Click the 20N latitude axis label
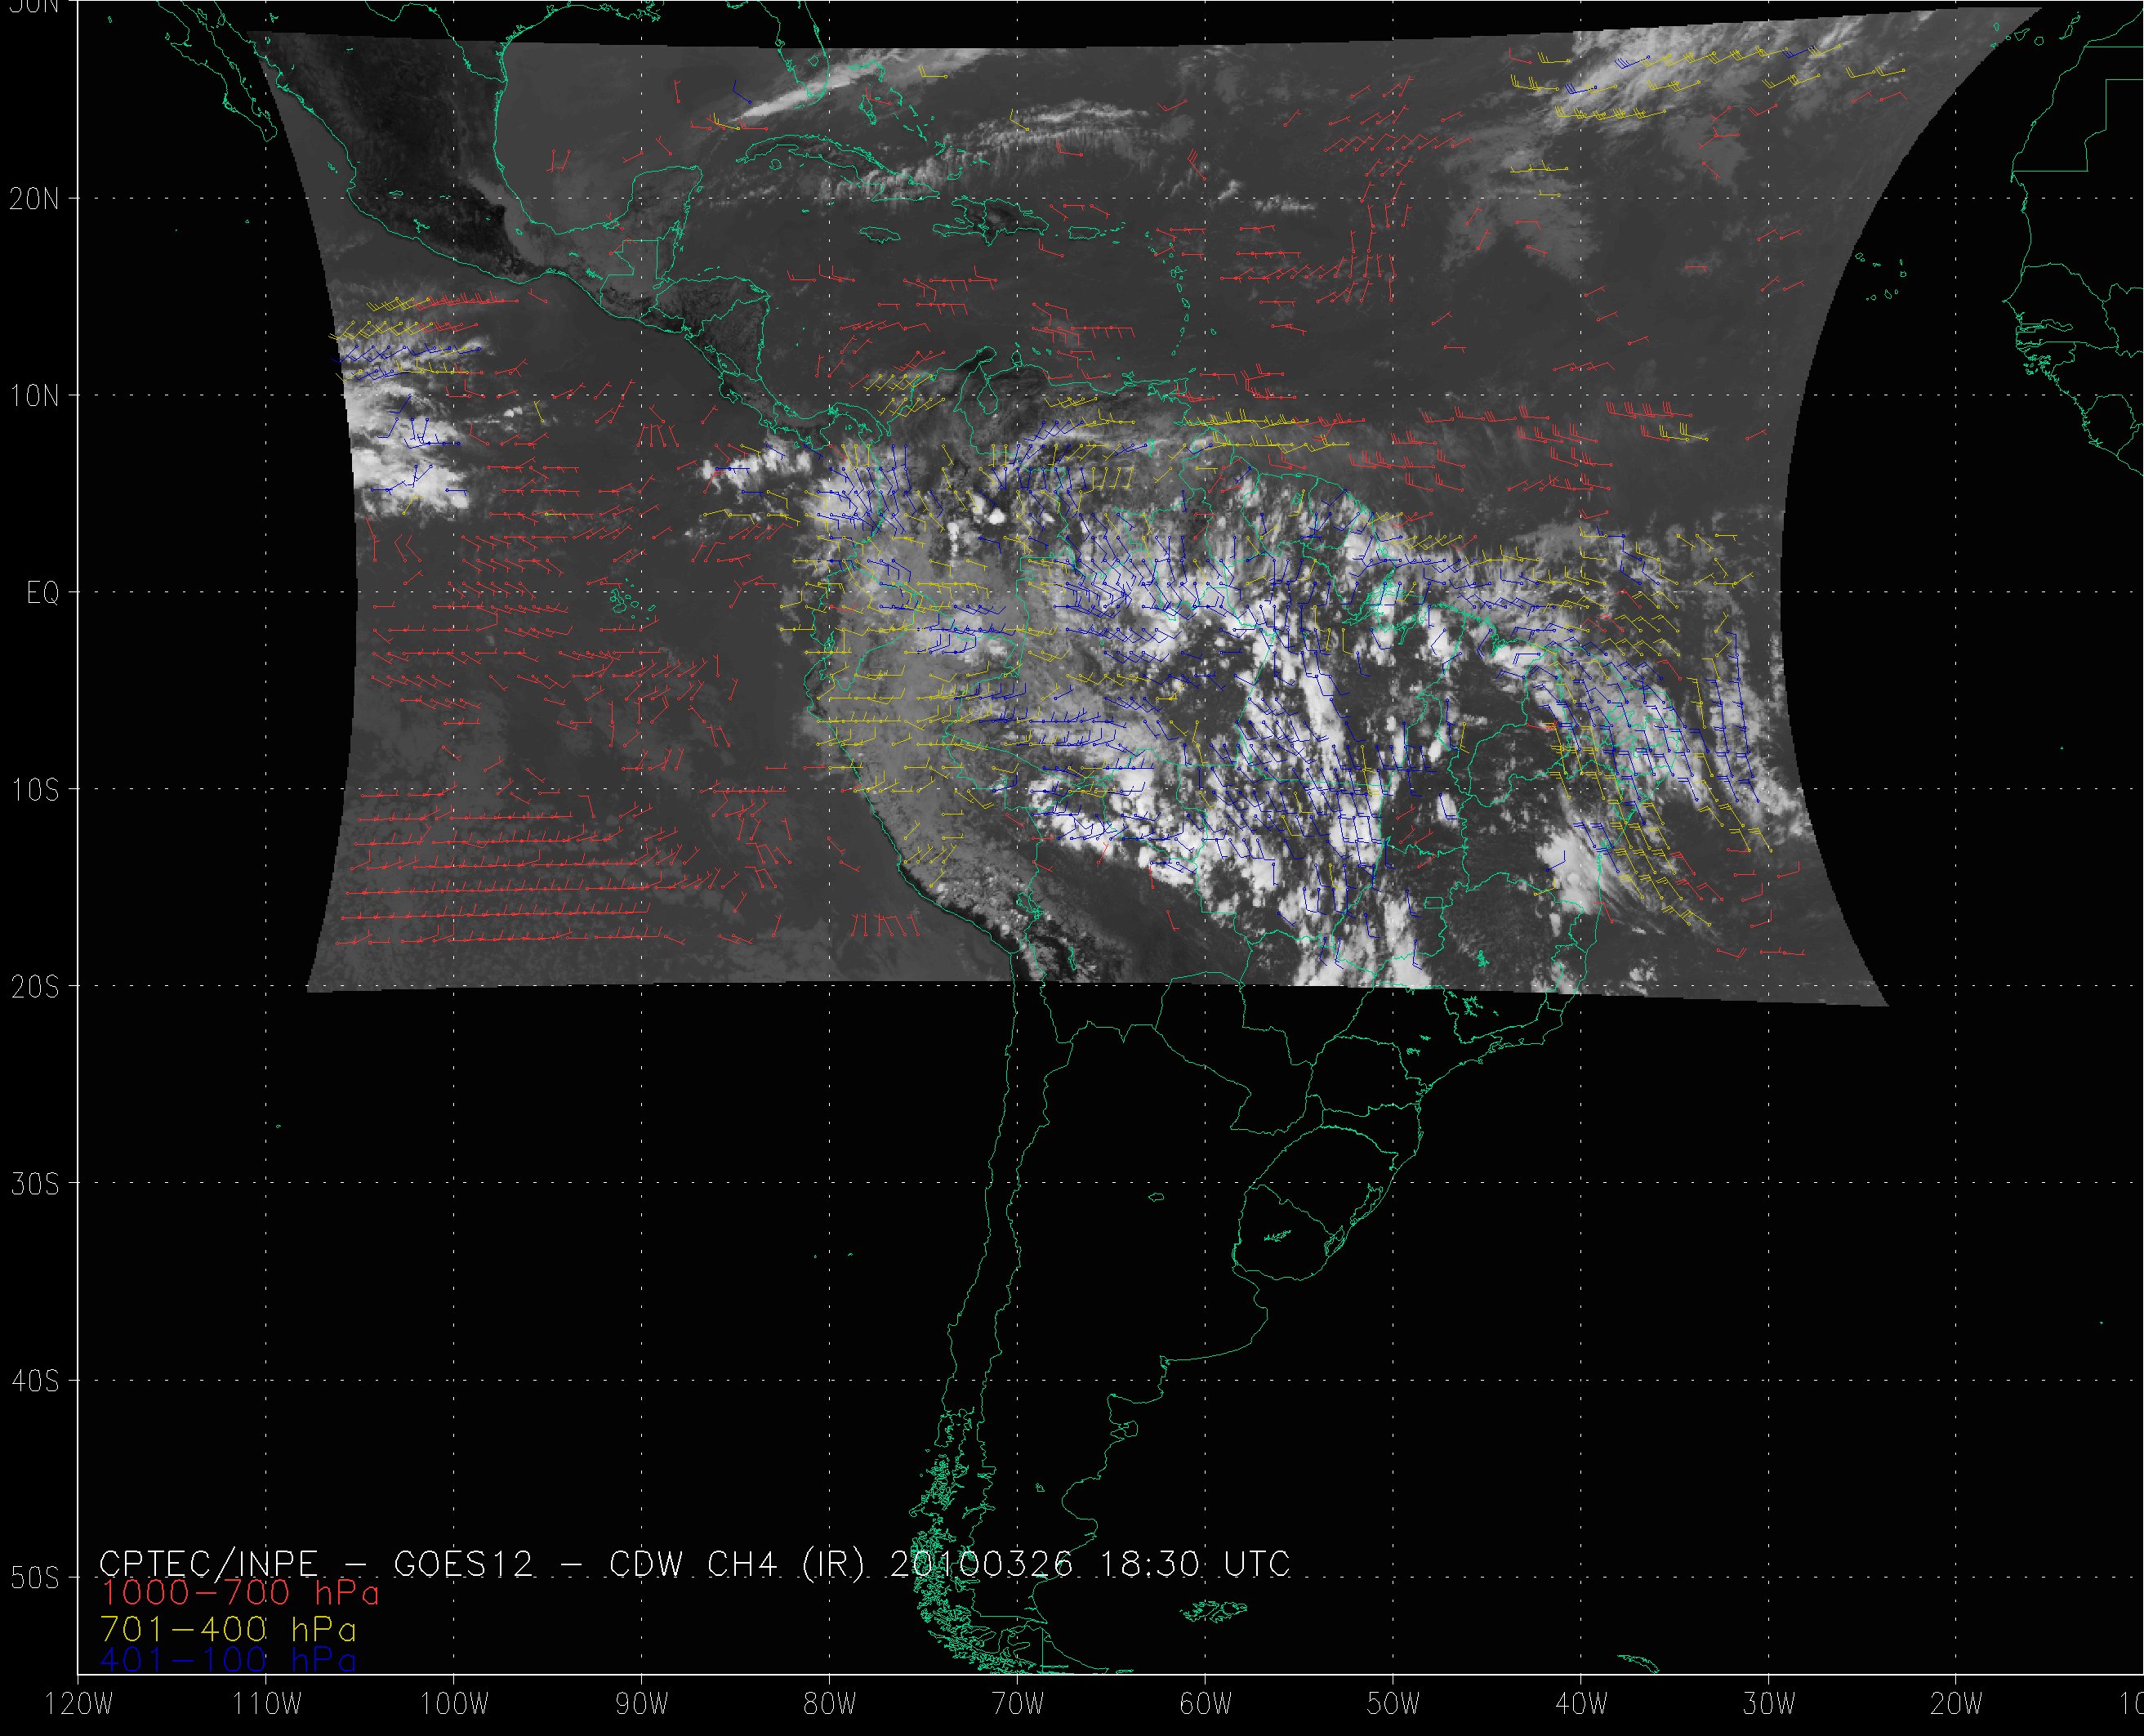This screenshot has width=2144, height=1736. 34,199
